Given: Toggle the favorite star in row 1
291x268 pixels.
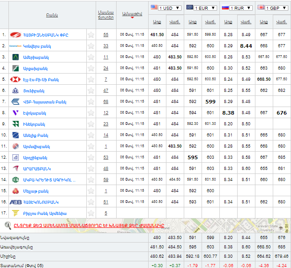Looking at the screenshot, I should click(91, 35).
